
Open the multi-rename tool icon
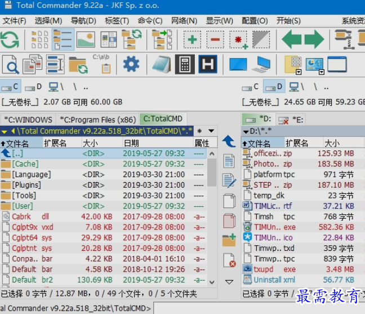(x=55, y=64)
